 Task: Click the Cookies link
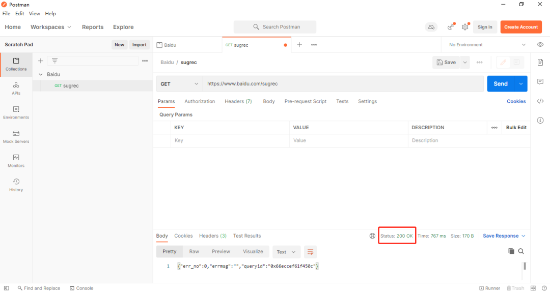pos(516,101)
